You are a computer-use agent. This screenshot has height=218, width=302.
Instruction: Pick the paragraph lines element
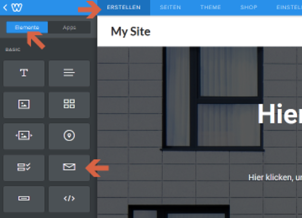tap(69, 73)
